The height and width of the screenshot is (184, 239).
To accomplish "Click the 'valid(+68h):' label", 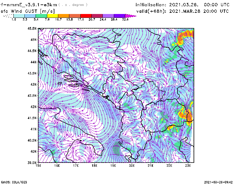I will (x=151, y=11).
